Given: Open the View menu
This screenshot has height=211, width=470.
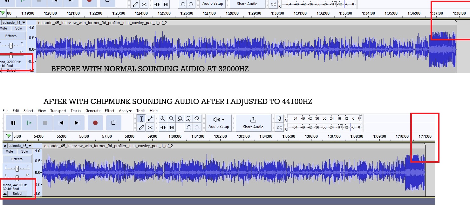Looking at the screenshot, I should pyautogui.click(x=42, y=111).
